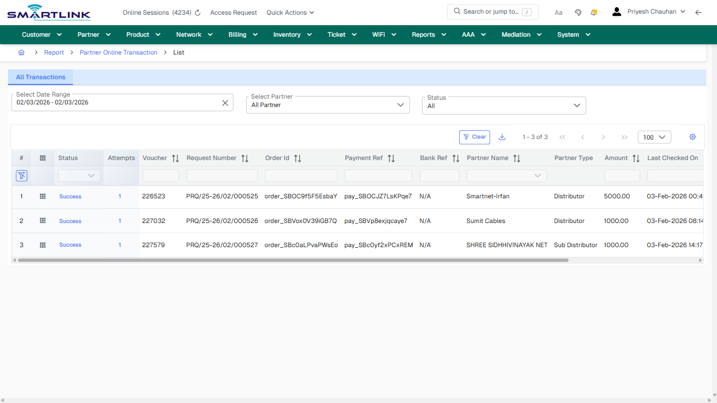Click the font size 'Aa' icon

tap(558, 12)
